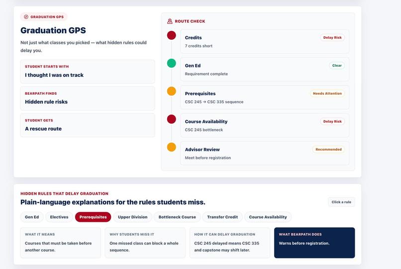Select the Electives rule chip

[x=59, y=217]
